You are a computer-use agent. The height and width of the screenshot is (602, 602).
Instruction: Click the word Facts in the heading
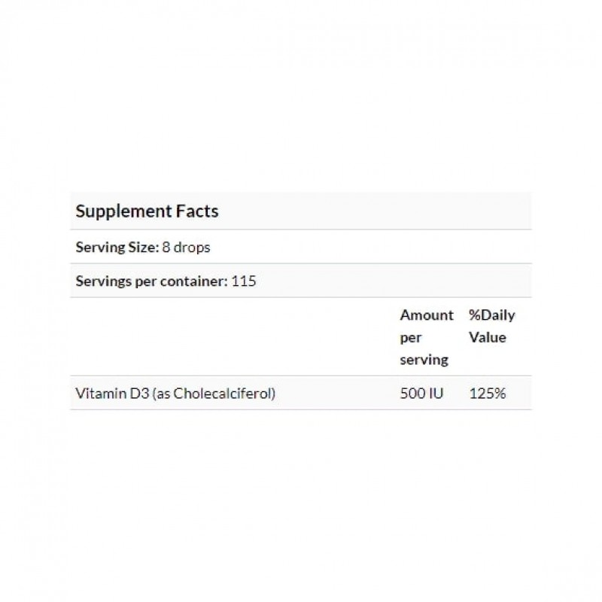197,211
